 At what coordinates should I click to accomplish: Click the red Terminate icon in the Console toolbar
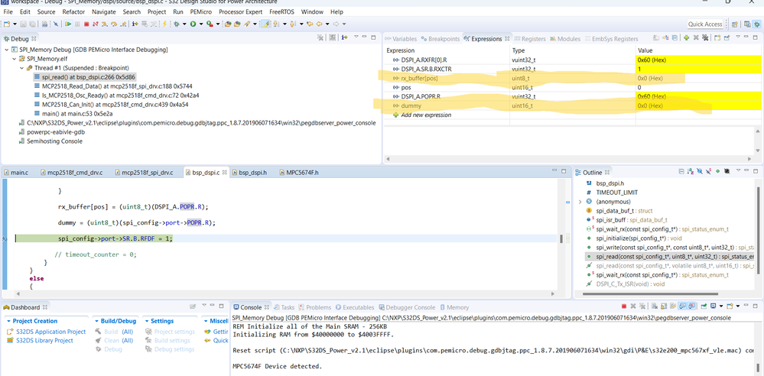(x=624, y=306)
